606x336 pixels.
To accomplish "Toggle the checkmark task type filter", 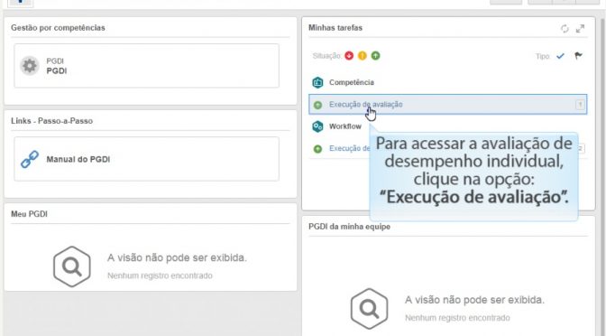I will coord(560,56).
